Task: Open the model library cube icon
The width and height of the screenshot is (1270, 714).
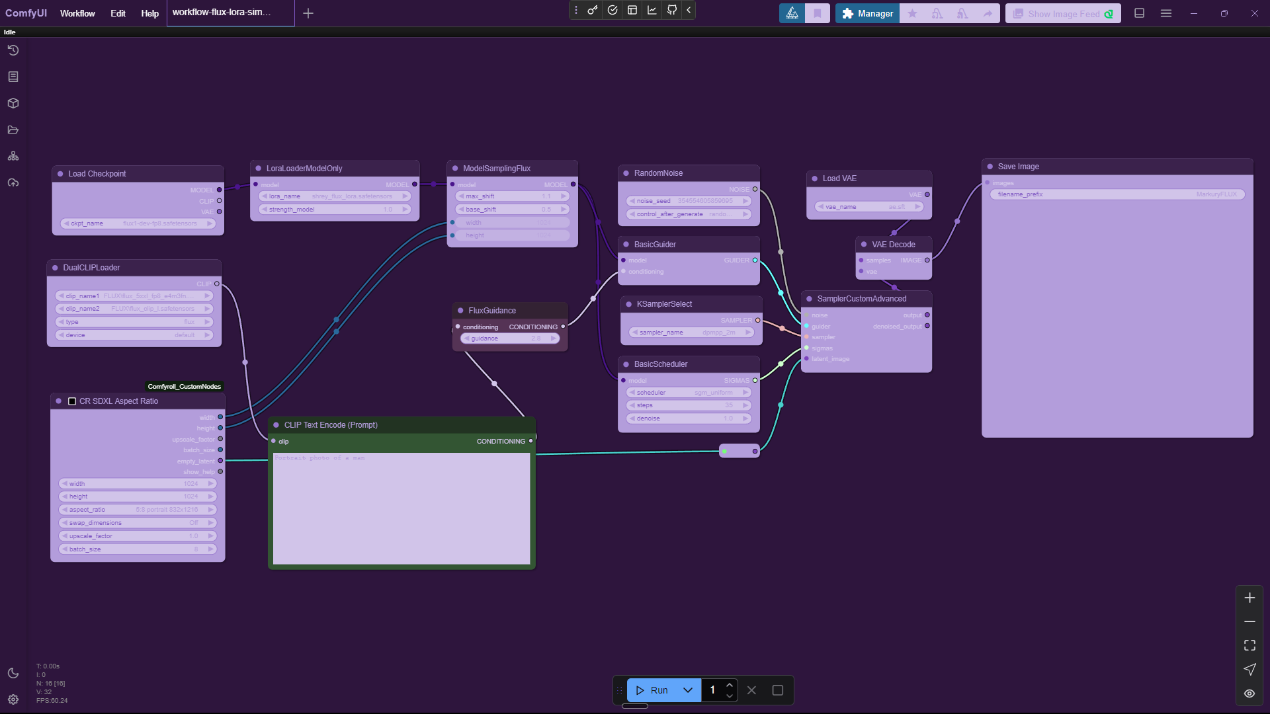Action: 13,103
